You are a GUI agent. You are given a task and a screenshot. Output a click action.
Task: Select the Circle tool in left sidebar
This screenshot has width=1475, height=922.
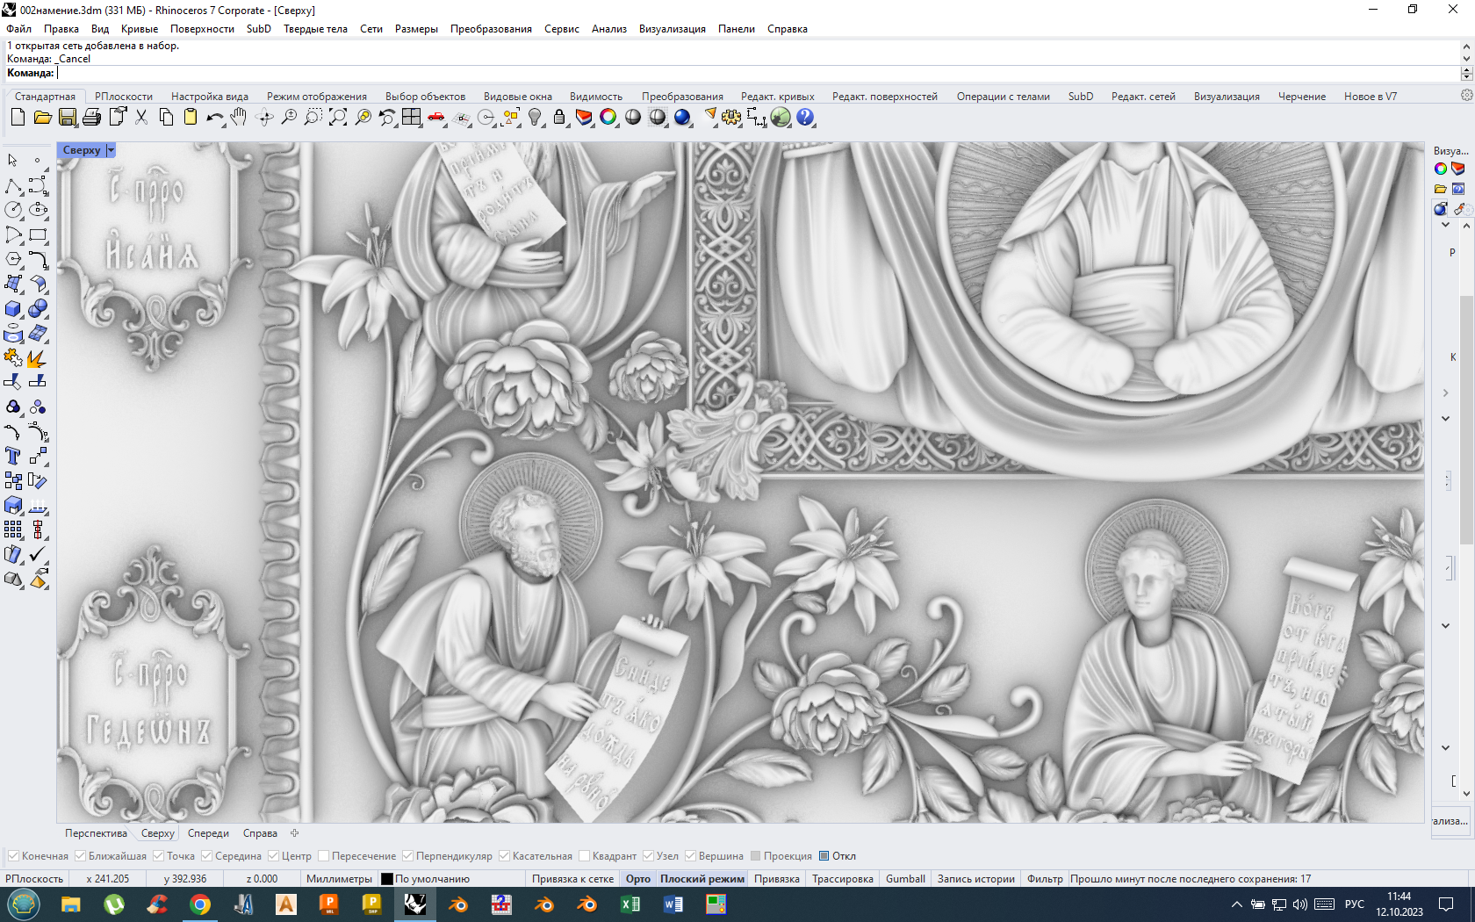pyautogui.click(x=13, y=210)
